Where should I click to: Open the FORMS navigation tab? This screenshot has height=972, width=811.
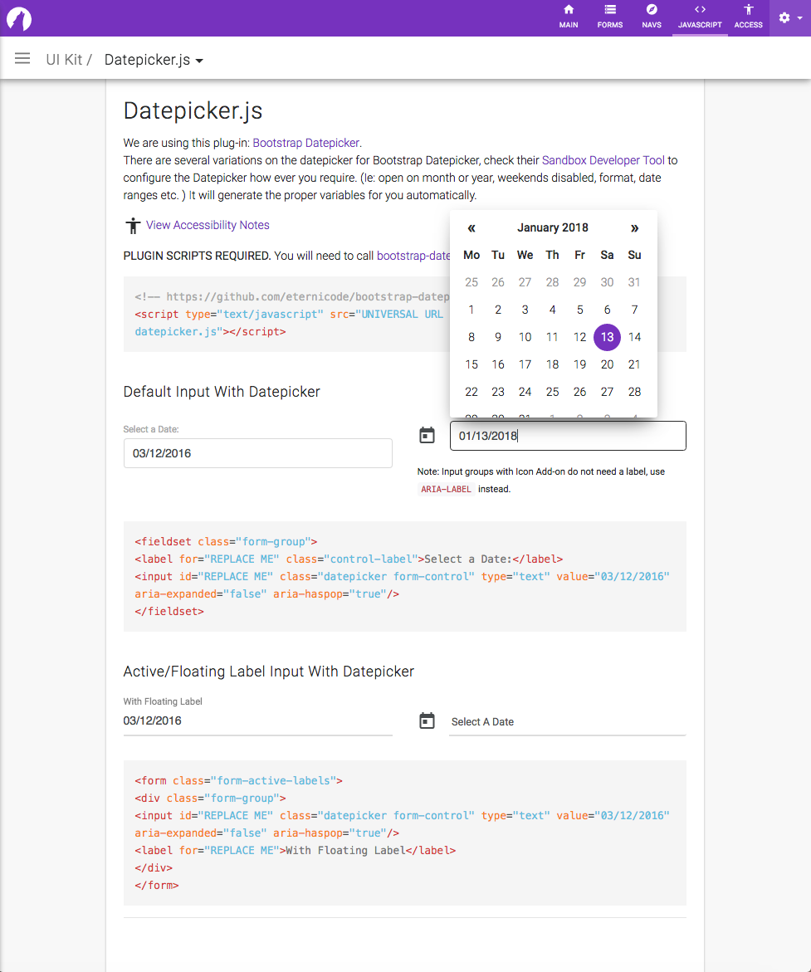pos(610,18)
